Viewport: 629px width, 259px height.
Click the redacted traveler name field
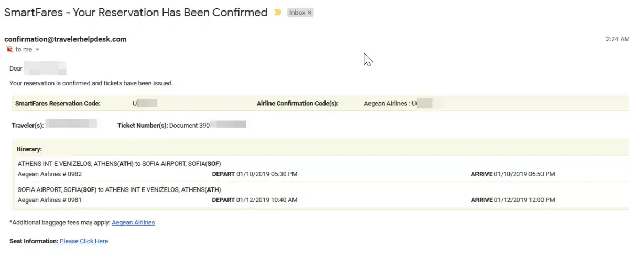click(x=71, y=125)
